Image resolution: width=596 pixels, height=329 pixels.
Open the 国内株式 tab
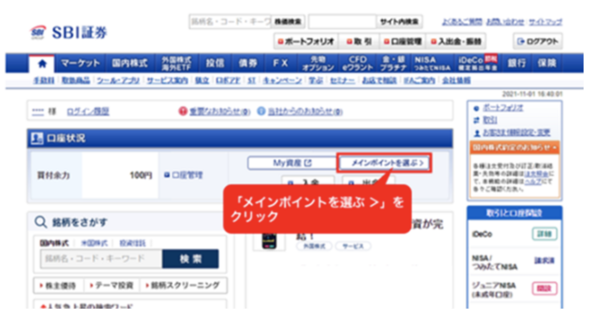click(x=130, y=64)
